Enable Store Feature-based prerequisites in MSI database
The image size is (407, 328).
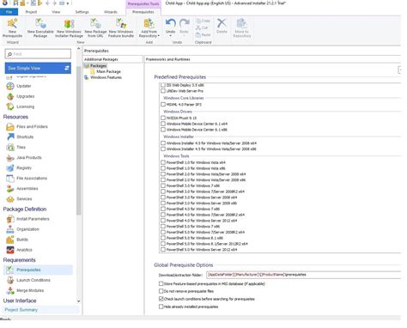click(161, 283)
